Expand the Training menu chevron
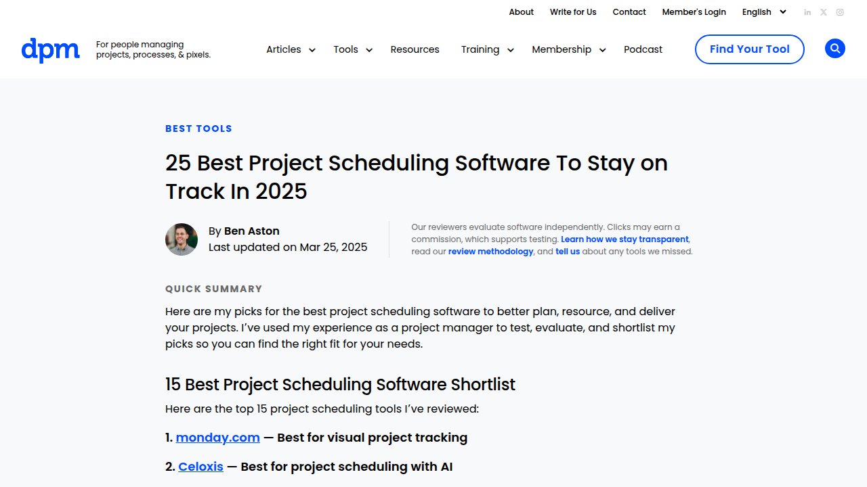This screenshot has width=867, height=487. (x=511, y=50)
